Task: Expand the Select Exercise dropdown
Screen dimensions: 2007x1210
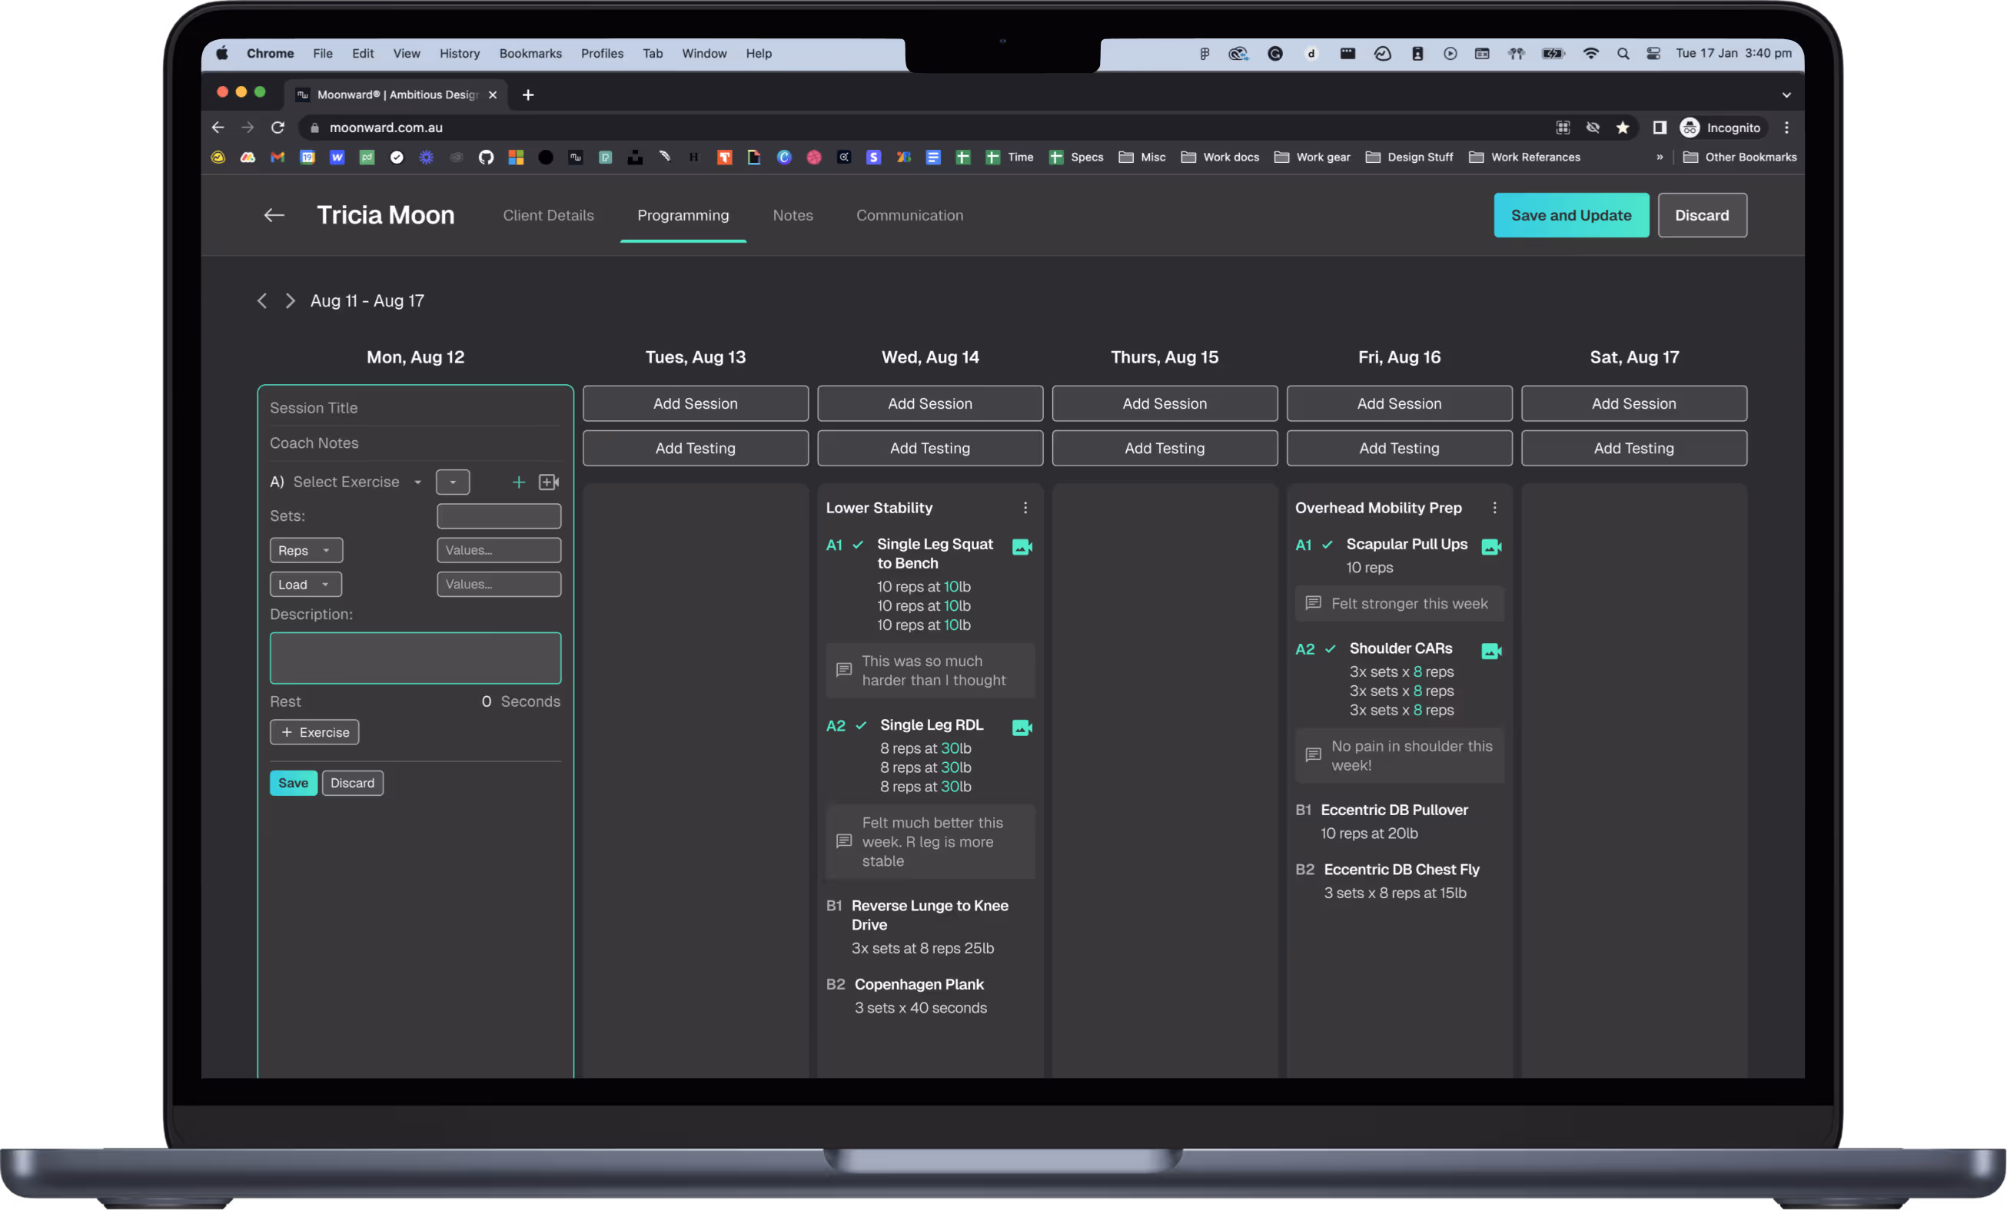Action: coord(357,482)
